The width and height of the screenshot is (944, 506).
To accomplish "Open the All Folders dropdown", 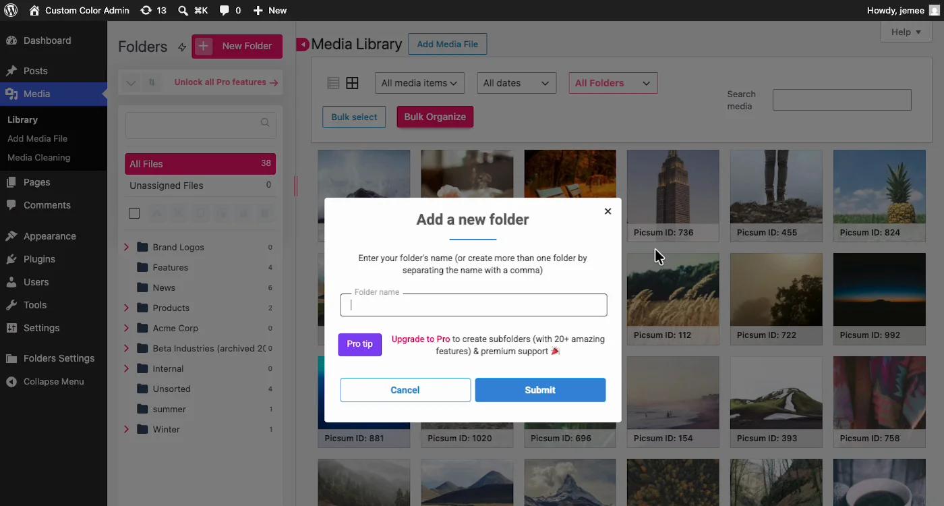I will [x=613, y=83].
